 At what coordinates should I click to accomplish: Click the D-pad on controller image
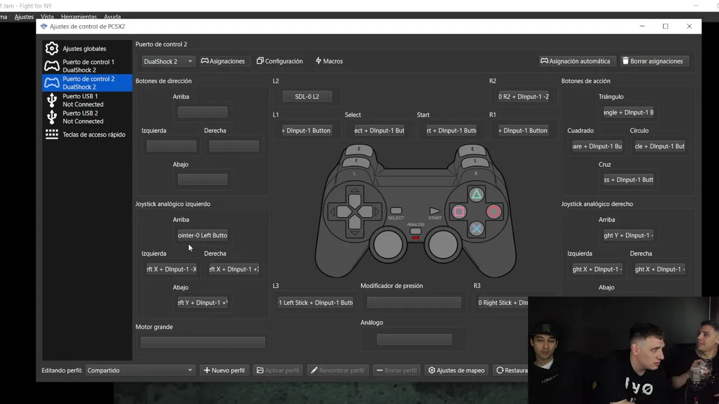click(354, 212)
